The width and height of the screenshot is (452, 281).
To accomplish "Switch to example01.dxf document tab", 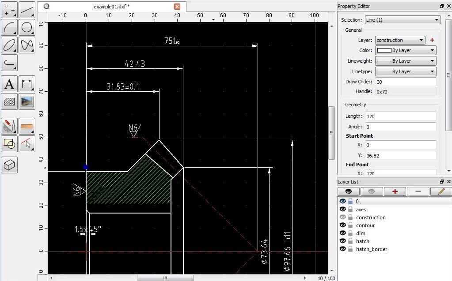I will click(112, 6).
